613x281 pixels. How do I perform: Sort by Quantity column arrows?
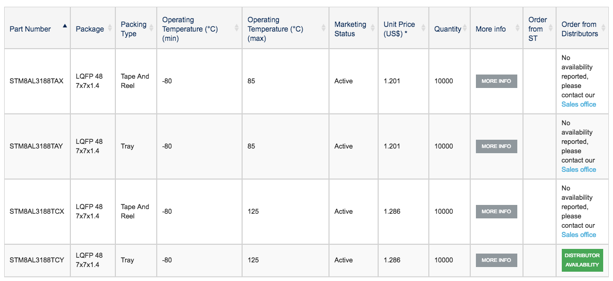(x=465, y=28)
